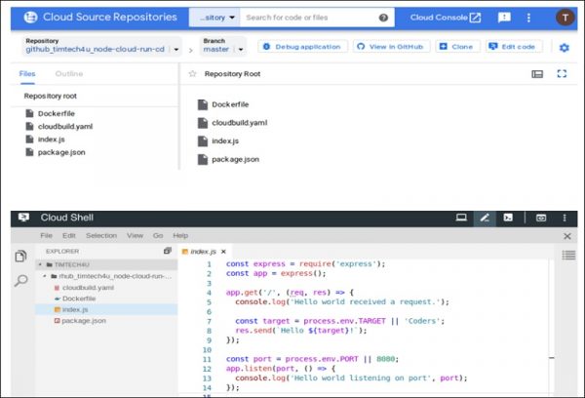Open the Go menu in editor

[158, 236]
